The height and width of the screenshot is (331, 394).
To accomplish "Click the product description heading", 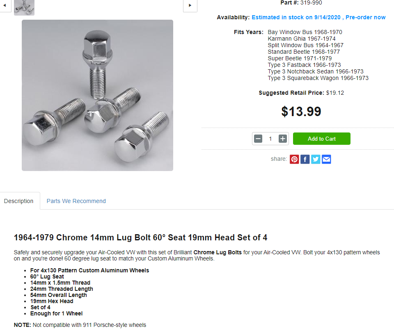I will click(140, 237).
